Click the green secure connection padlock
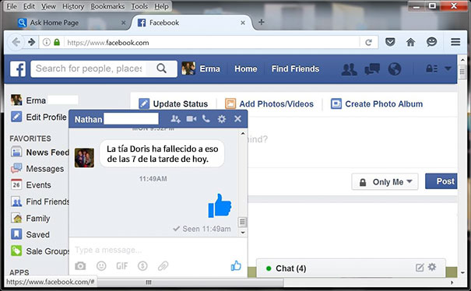Viewport: 471px width, 291px height. coord(57,42)
